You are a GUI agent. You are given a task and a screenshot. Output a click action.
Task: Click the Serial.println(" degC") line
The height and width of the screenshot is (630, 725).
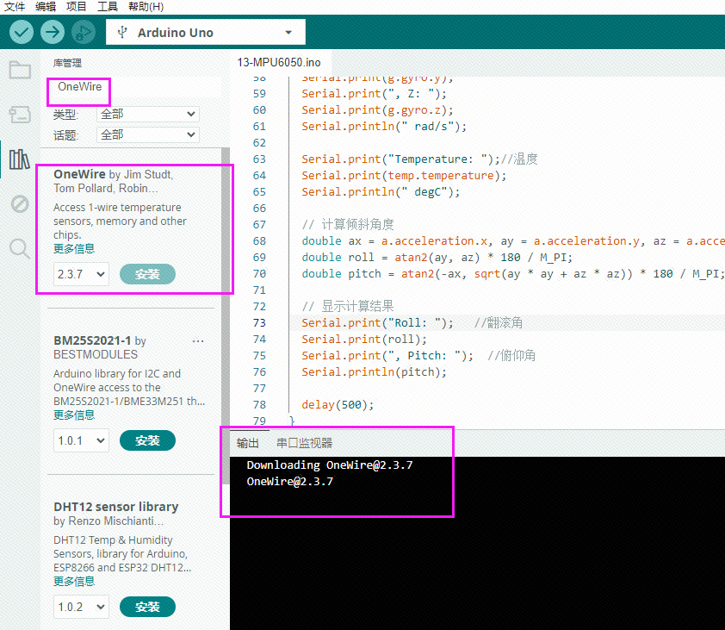pos(381,191)
